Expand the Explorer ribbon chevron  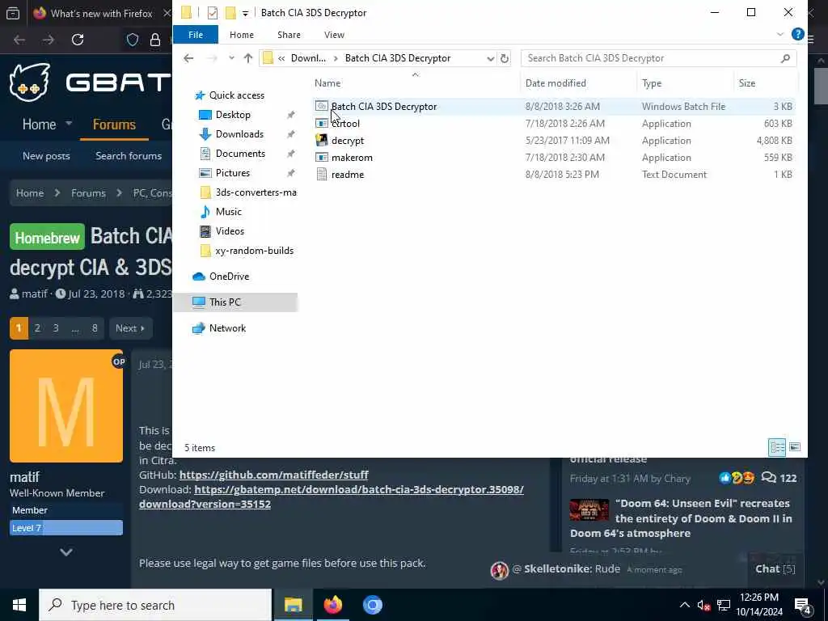tap(780, 34)
